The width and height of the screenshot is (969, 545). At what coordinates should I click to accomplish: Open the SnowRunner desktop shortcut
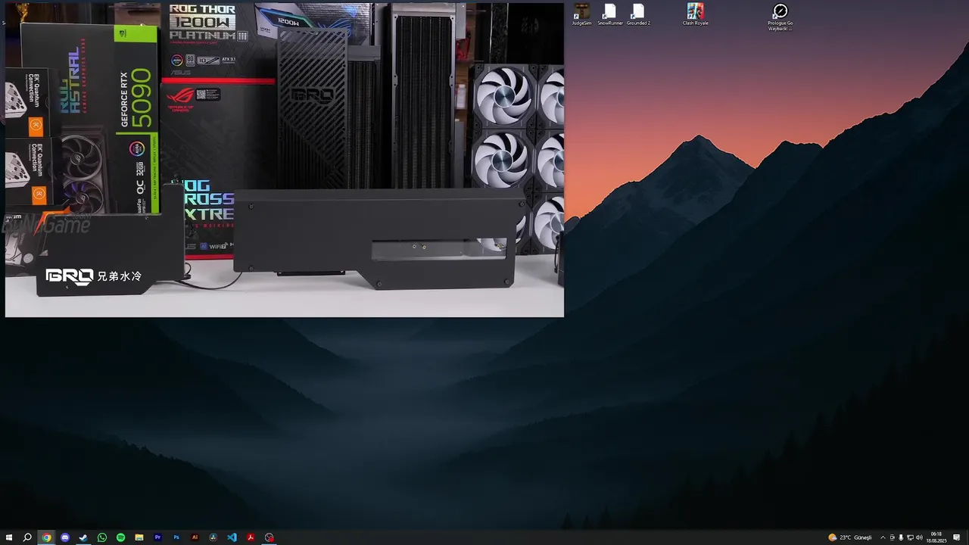coord(610,14)
